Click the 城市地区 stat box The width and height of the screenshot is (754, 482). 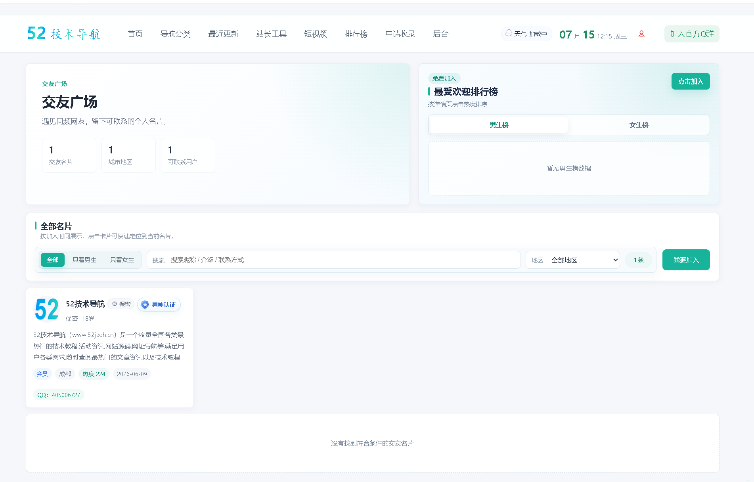point(128,155)
